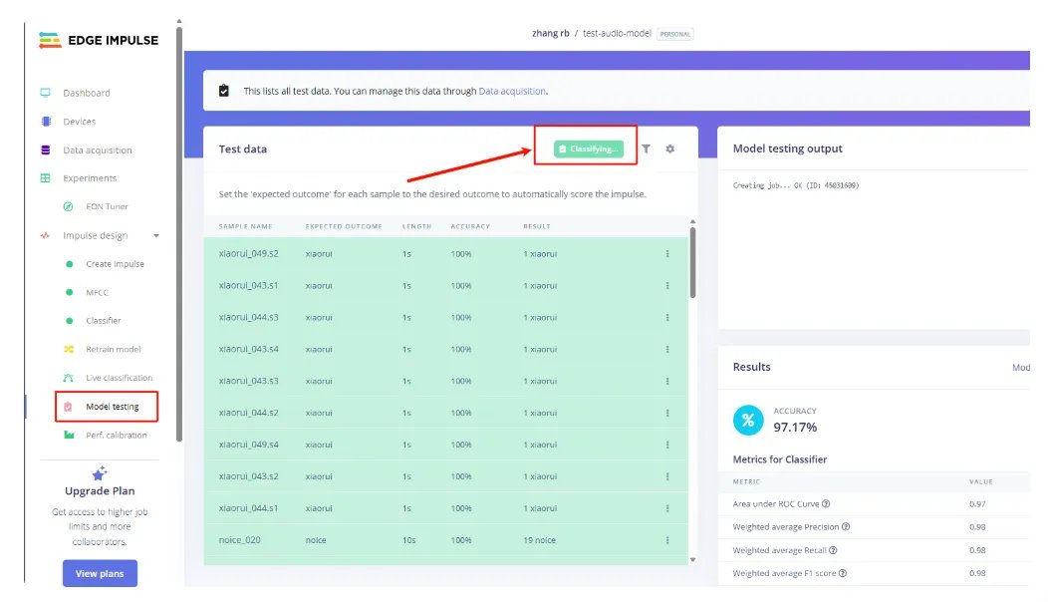This screenshot has width=1048, height=602.
Task: Click test data scrollbar down arrow
Action: [692, 560]
